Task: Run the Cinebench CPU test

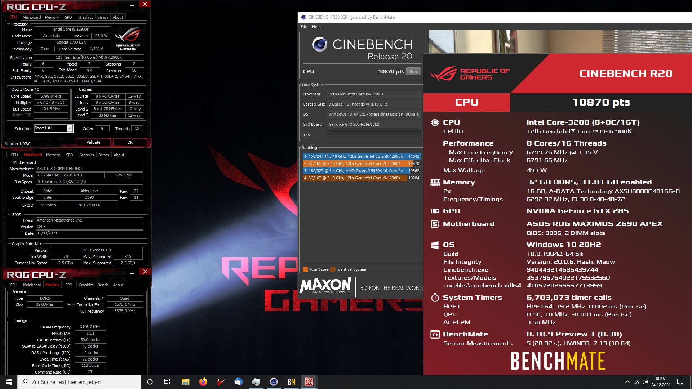Action: 413,72
